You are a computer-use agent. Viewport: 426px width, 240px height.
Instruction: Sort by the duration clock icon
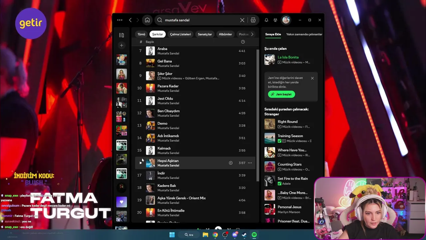coord(243,42)
